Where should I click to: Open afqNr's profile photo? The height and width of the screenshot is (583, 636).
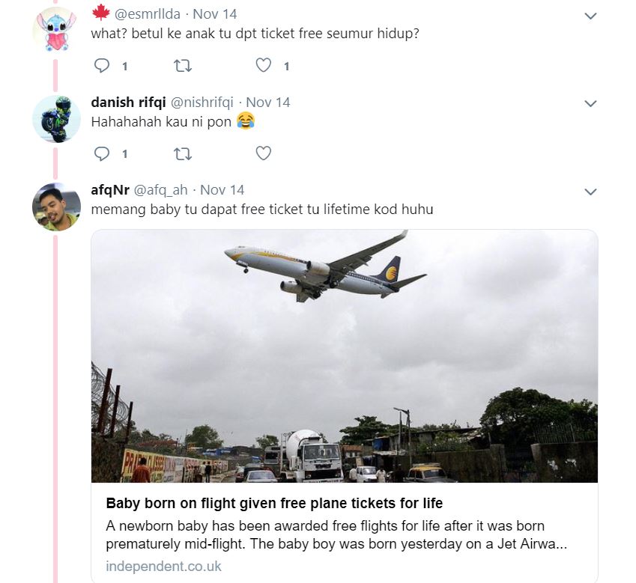pyautogui.click(x=56, y=207)
